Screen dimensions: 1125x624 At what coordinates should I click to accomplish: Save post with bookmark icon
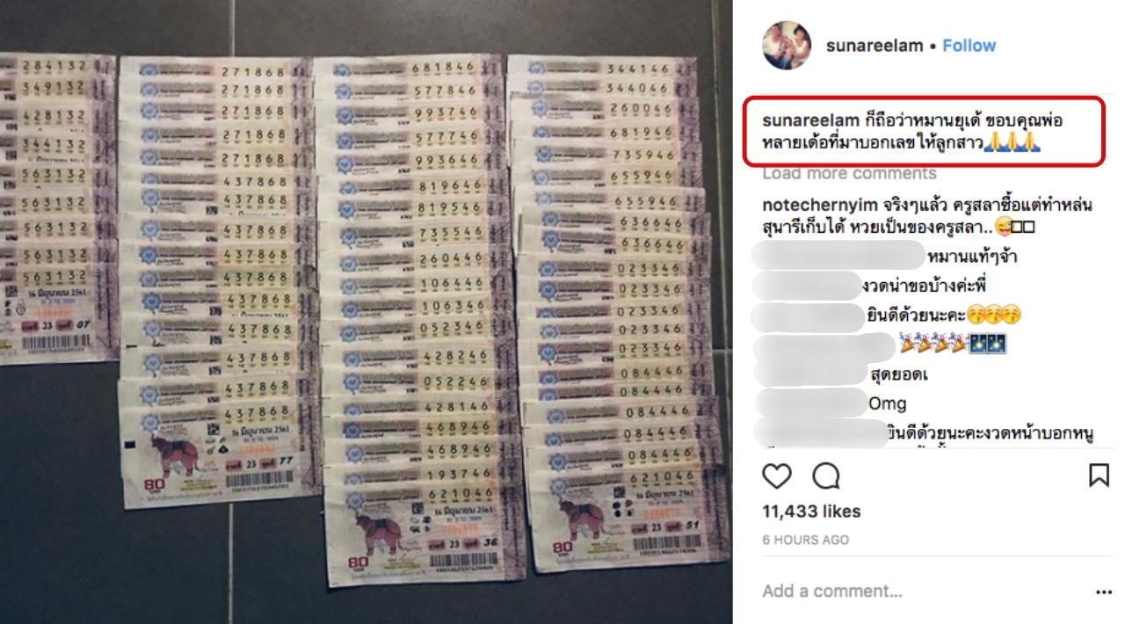pos(1099,476)
